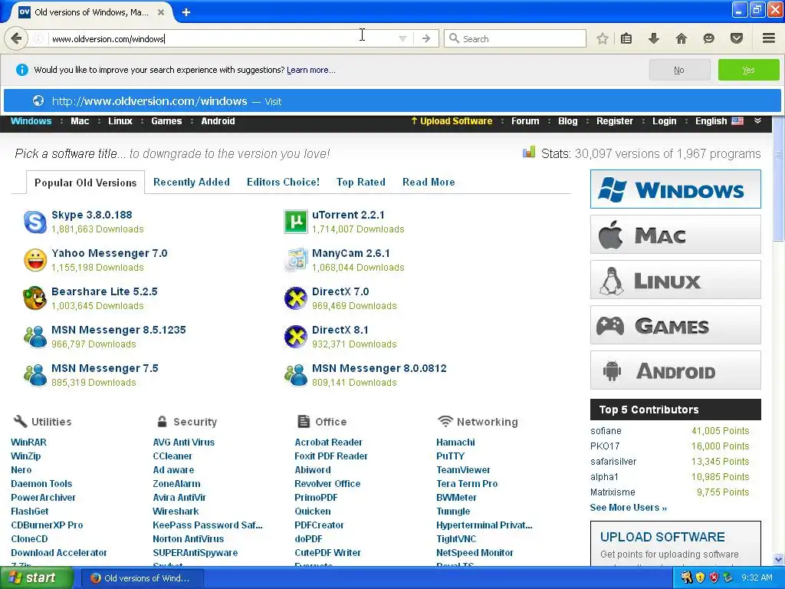785x589 pixels.
Task: Open the Login link
Action: point(665,121)
